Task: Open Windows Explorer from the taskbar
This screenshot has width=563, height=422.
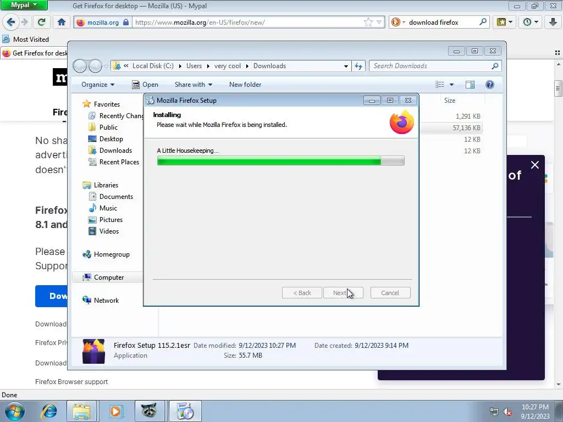Action: (x=81, y=411)
